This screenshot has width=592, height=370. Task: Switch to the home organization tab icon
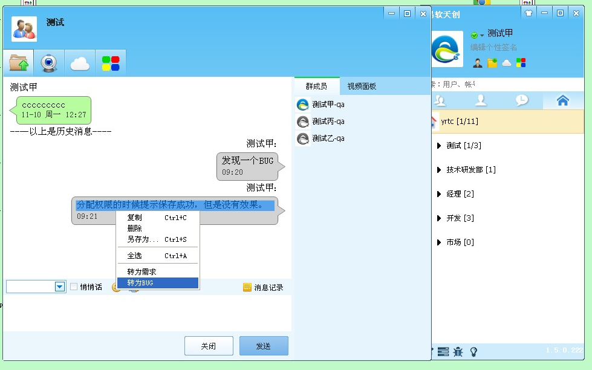click(563, 100)
